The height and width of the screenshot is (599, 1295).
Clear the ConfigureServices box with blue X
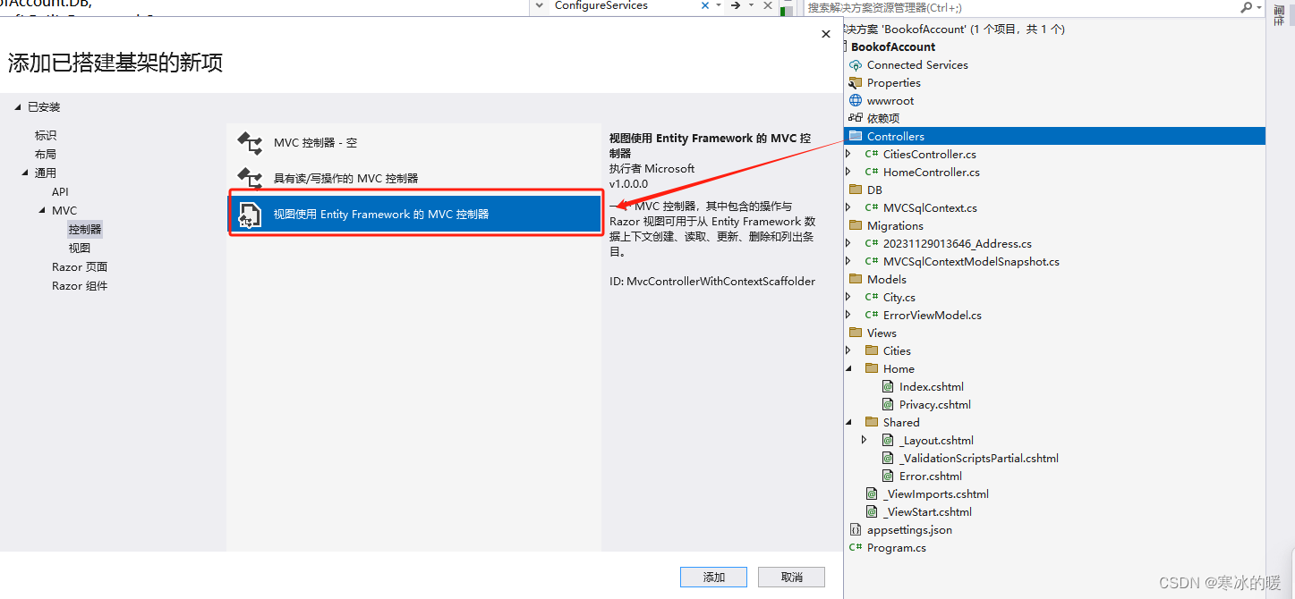pyautogui.click(x=705, y=5)
